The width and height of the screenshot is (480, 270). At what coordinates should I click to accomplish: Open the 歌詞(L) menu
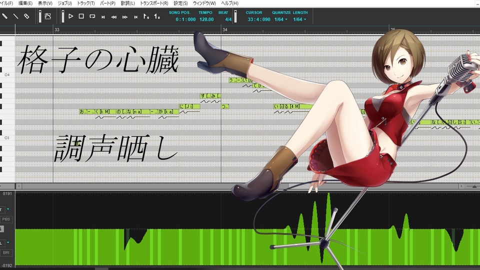[127, 3]
